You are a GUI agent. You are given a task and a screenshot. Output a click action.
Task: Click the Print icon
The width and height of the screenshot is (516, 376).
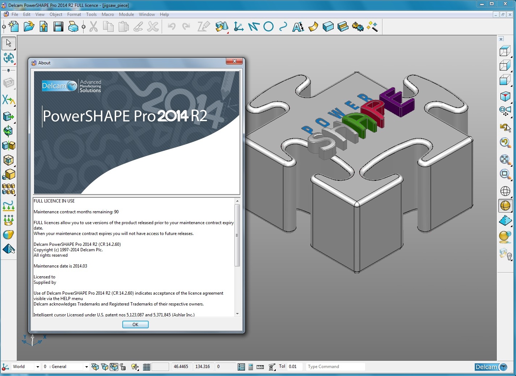point(73,26)
